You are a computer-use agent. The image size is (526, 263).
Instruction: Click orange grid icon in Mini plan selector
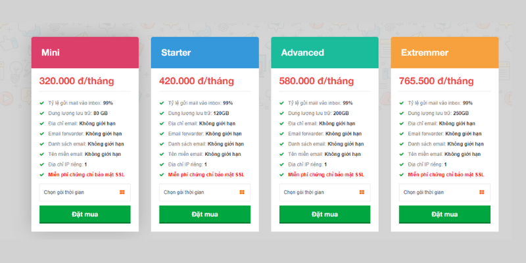pos(122,192)
